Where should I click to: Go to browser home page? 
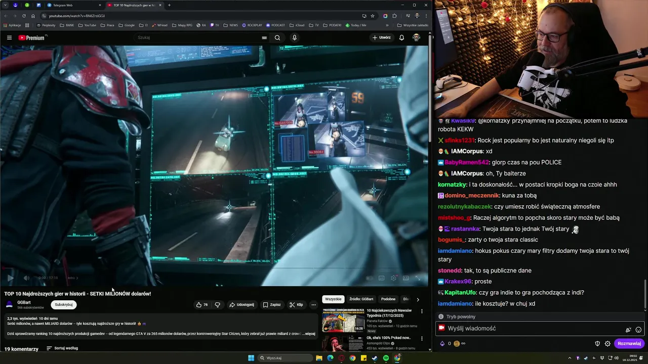pyautogui.click(x=33, y=16)
